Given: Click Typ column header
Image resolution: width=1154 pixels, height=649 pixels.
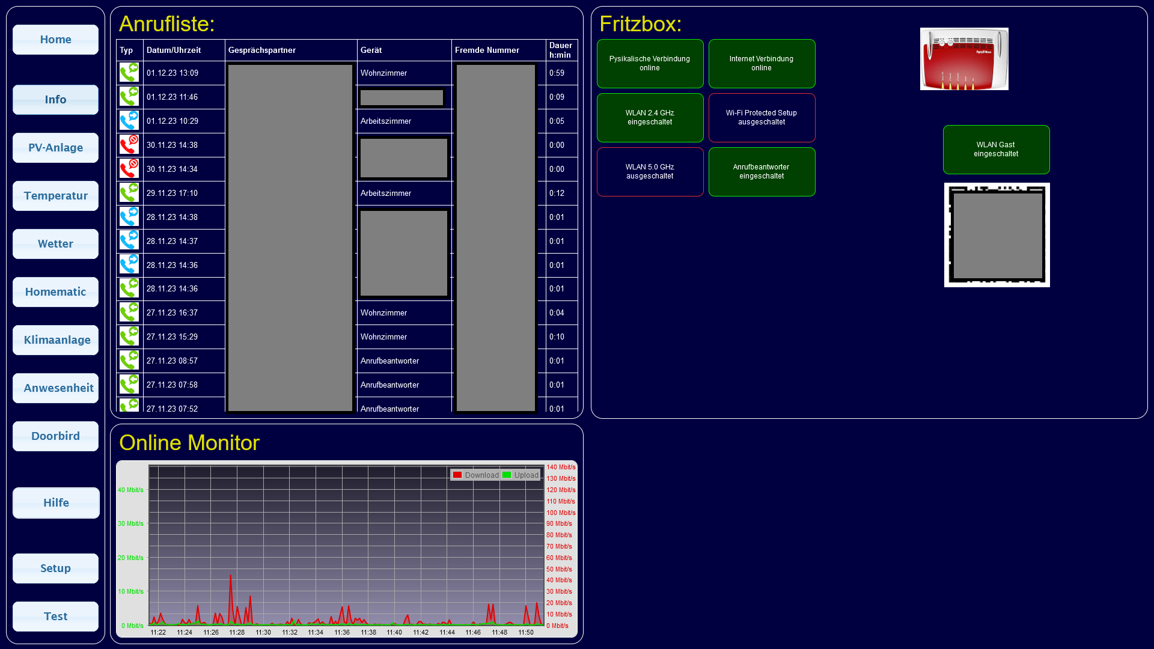Looking at the screenshot, I should tap(129, 50).
